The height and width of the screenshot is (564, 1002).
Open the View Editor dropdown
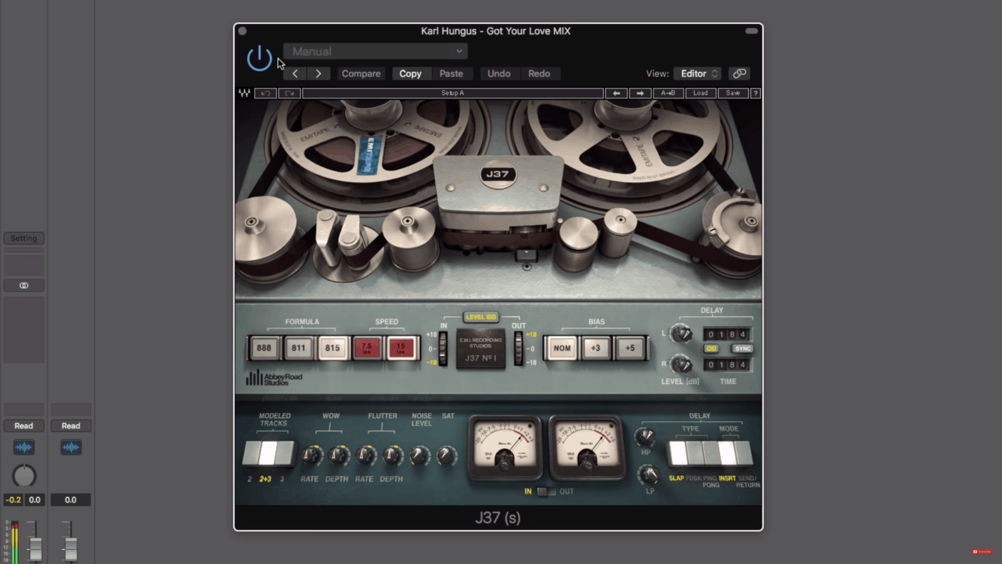(698, 74)
